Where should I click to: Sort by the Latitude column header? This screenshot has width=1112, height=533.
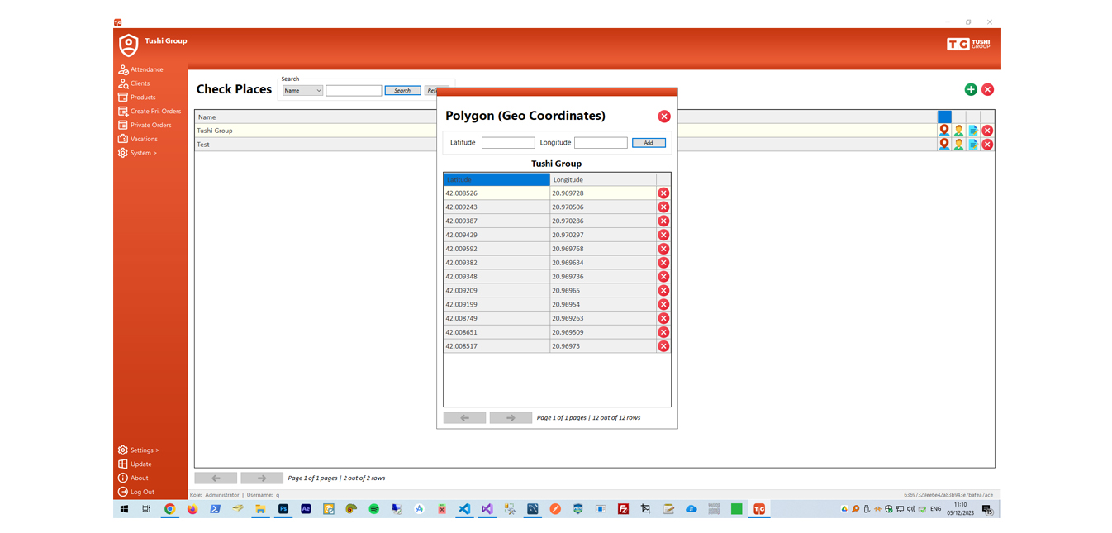pos(497,179)
